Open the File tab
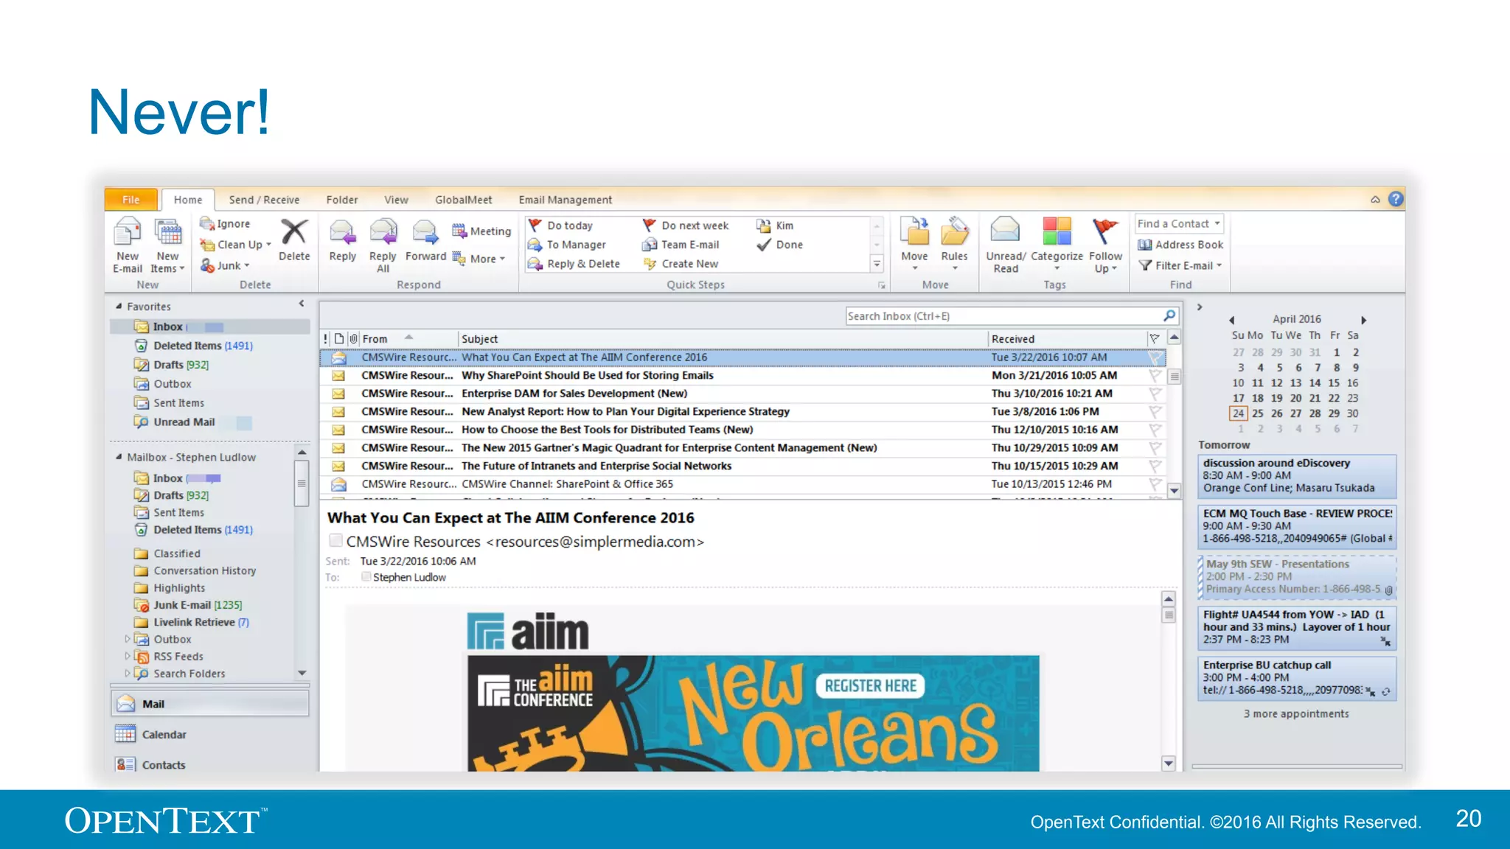 [131, 200]
